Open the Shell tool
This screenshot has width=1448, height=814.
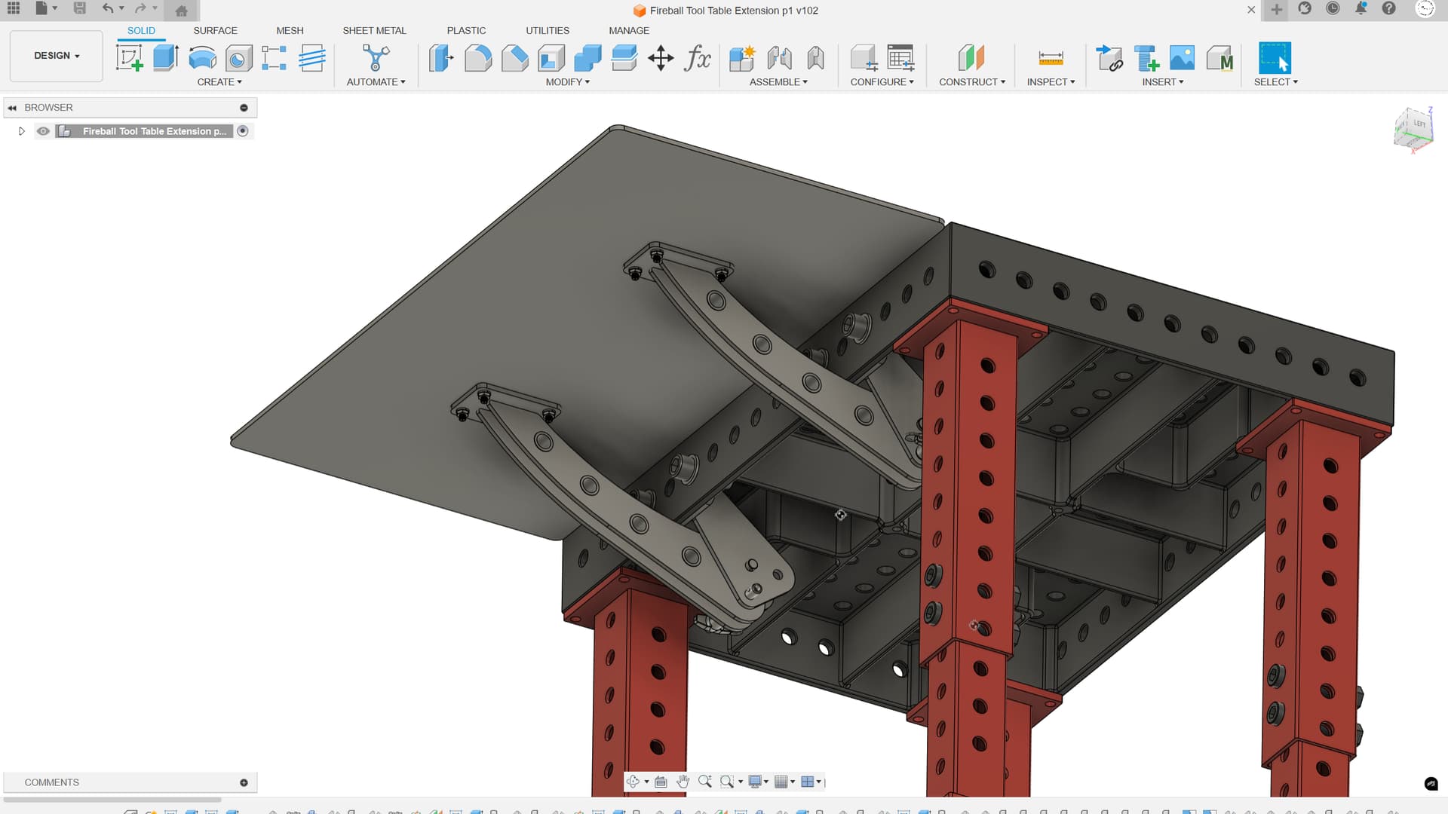coord(551,58)
